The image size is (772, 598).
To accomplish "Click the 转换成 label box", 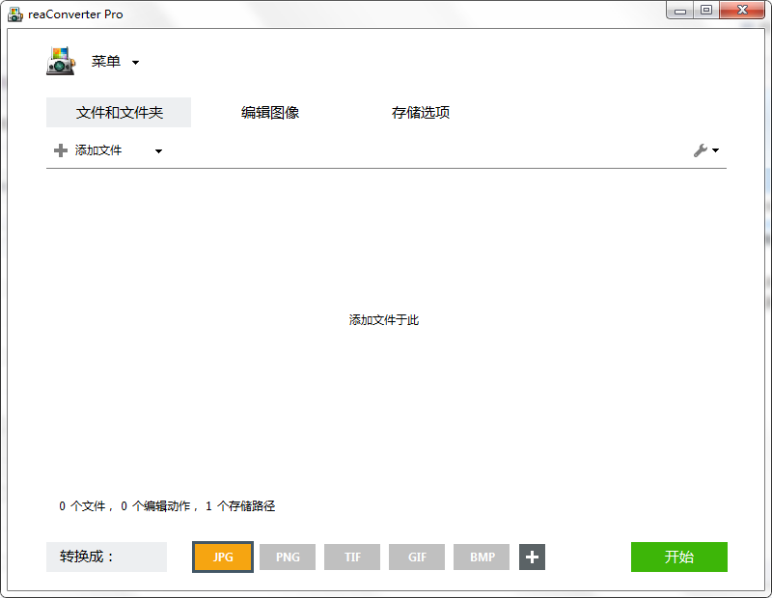I will pyautogui.click(x=106, y=557).
